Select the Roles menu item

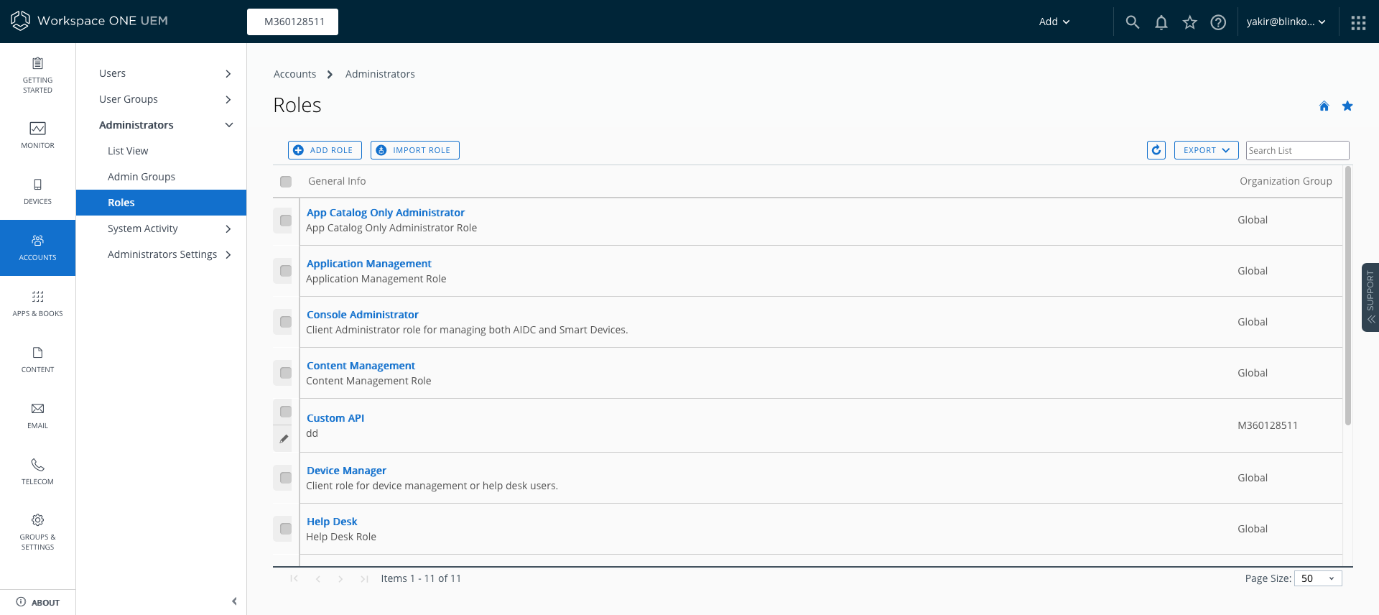tap(161, 203)
